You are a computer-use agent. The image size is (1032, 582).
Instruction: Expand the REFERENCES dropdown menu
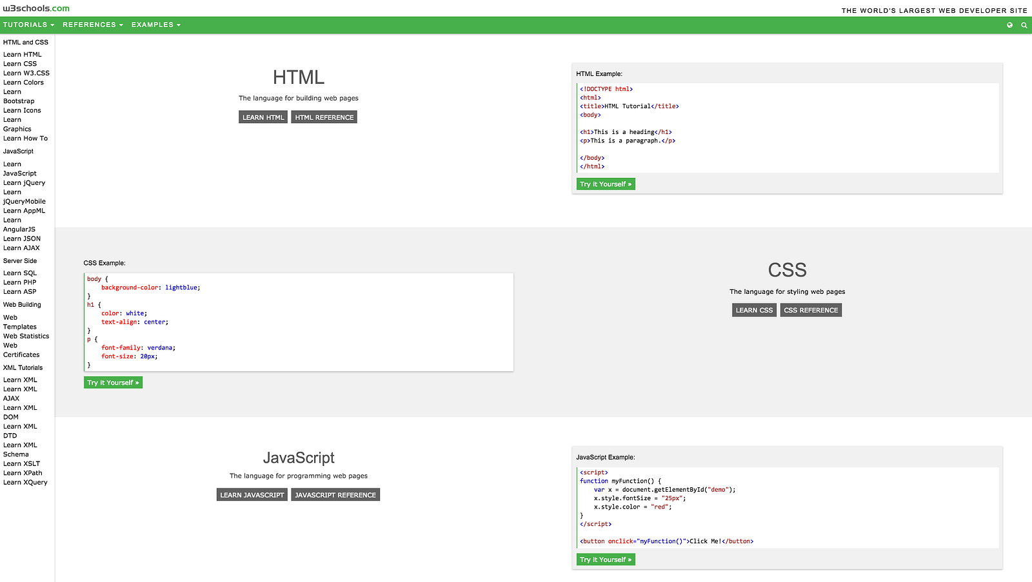tap(93, 25)
